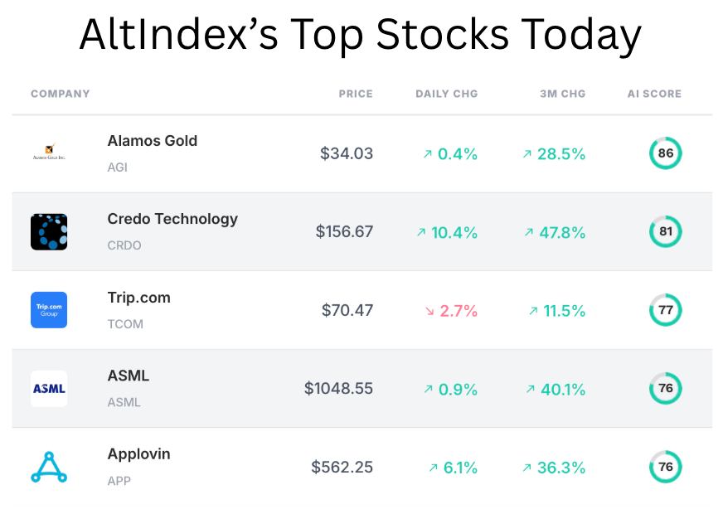Image resolution: width=723 pixels, height=514 pixels.
Task: Select the Trip.com Group blue logo
Action: 49,310
